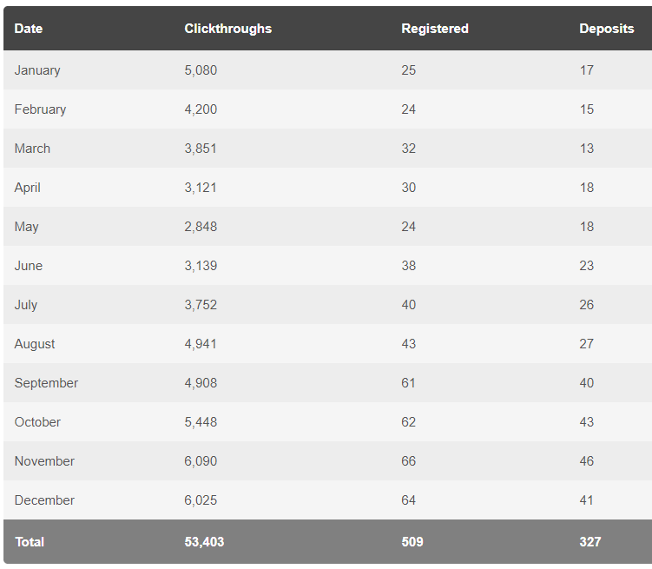The width and height of the screenshot is (652, 569).
Task: Select the October row label
Action: 37,422
